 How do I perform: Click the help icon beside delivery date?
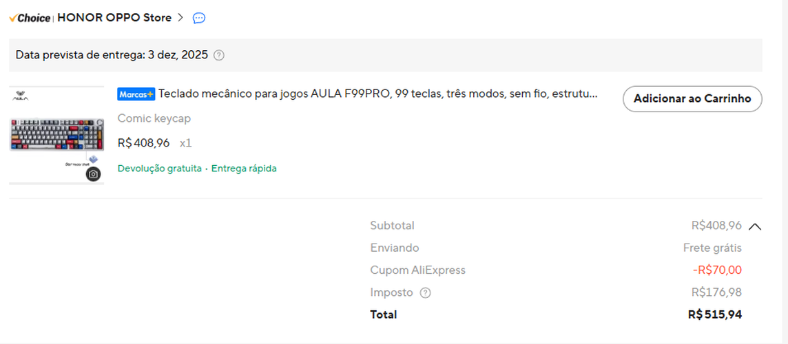(219, 55)
